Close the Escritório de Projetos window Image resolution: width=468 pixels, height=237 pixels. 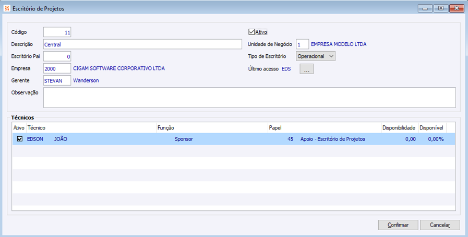457,8
